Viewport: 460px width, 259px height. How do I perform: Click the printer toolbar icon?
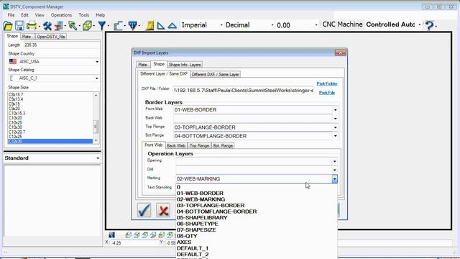[x=32, y=26]
